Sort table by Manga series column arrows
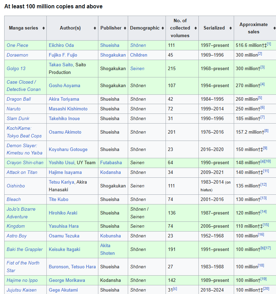This screenshot has height=294, width=276. pyautogui.click(x=43, y=28)
